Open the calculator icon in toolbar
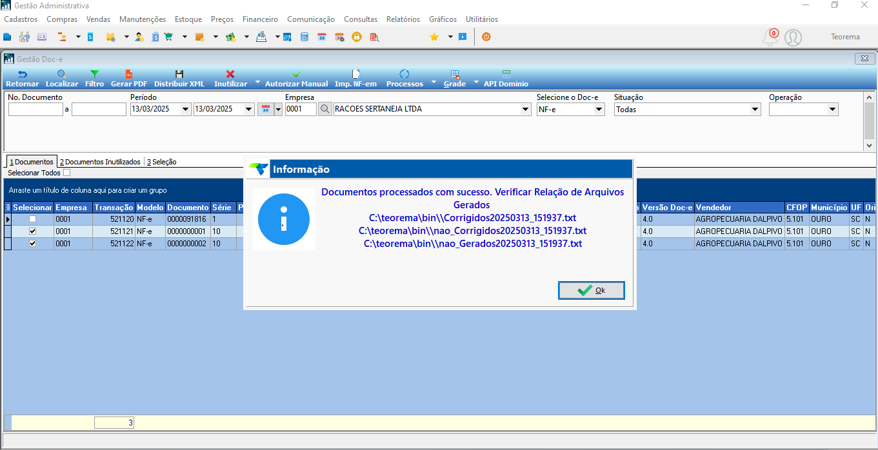 point(304,37)
